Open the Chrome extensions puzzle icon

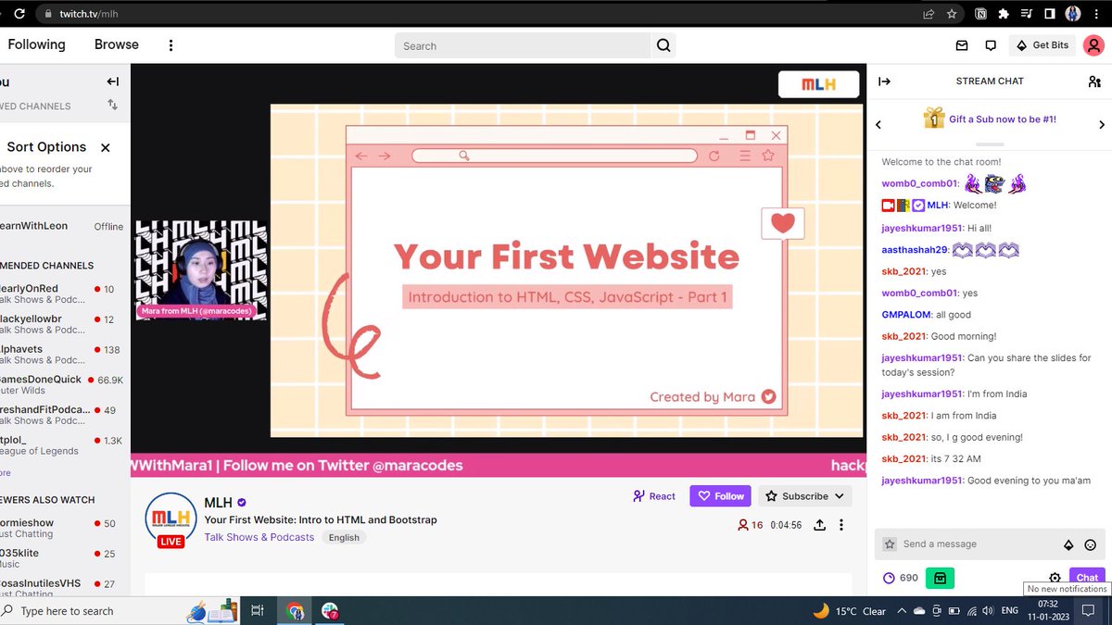tap(1004, 14)
